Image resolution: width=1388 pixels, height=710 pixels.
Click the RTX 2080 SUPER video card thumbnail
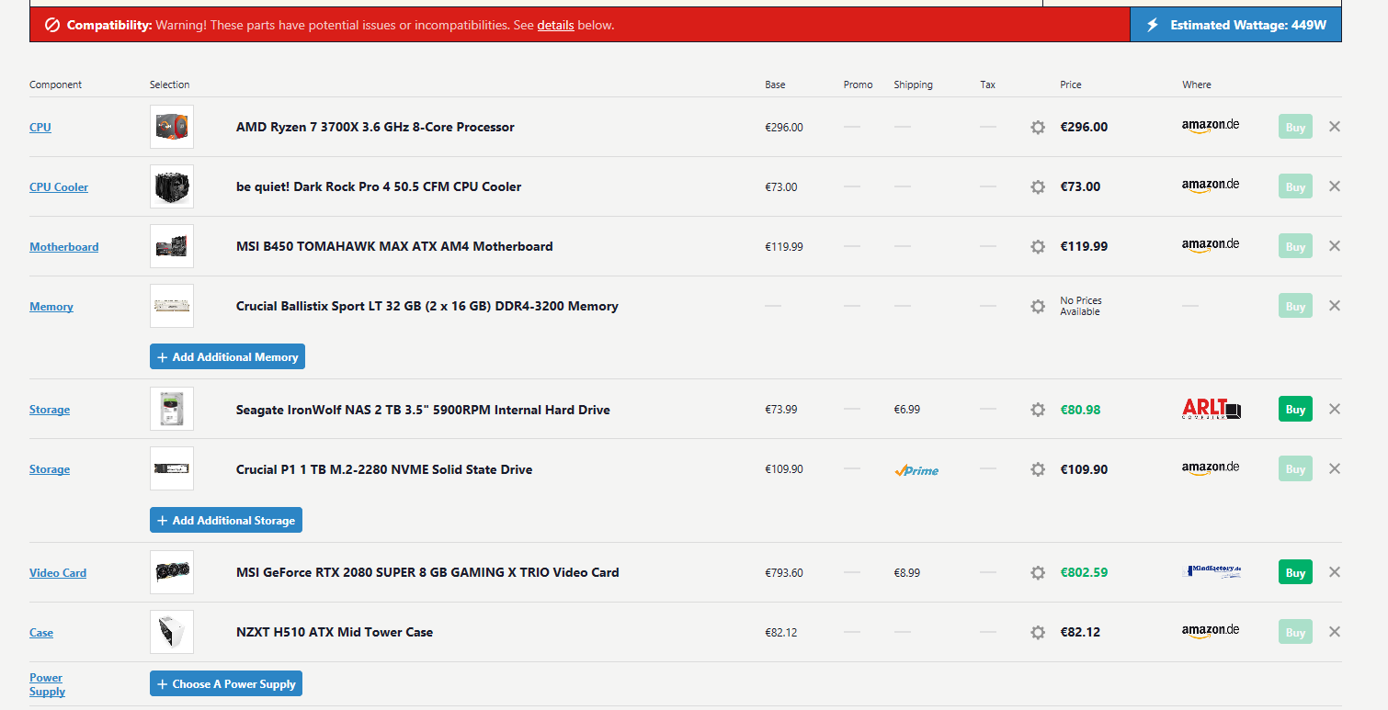coord(172,572)
